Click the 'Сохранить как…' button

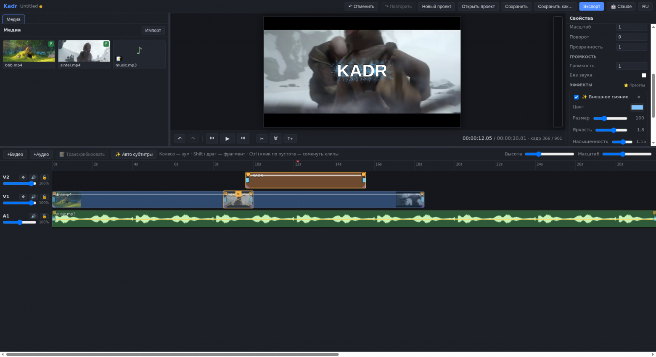tap(555, 6)
